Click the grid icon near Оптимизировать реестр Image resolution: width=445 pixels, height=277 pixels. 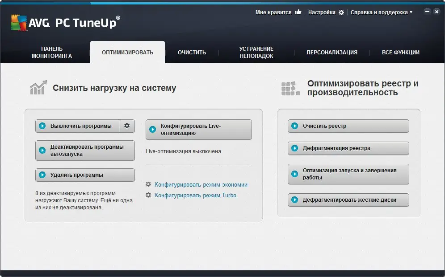290,88
